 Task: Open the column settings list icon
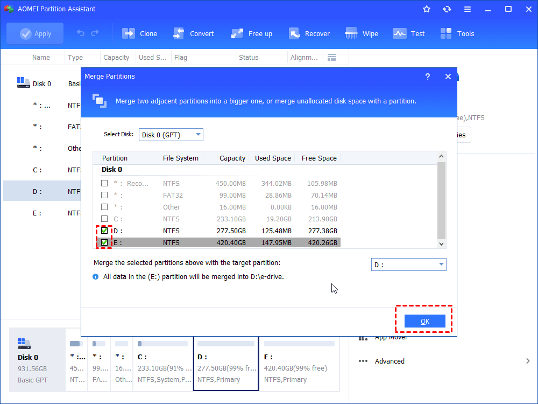332,58
